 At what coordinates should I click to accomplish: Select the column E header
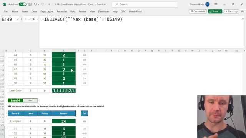64,51
